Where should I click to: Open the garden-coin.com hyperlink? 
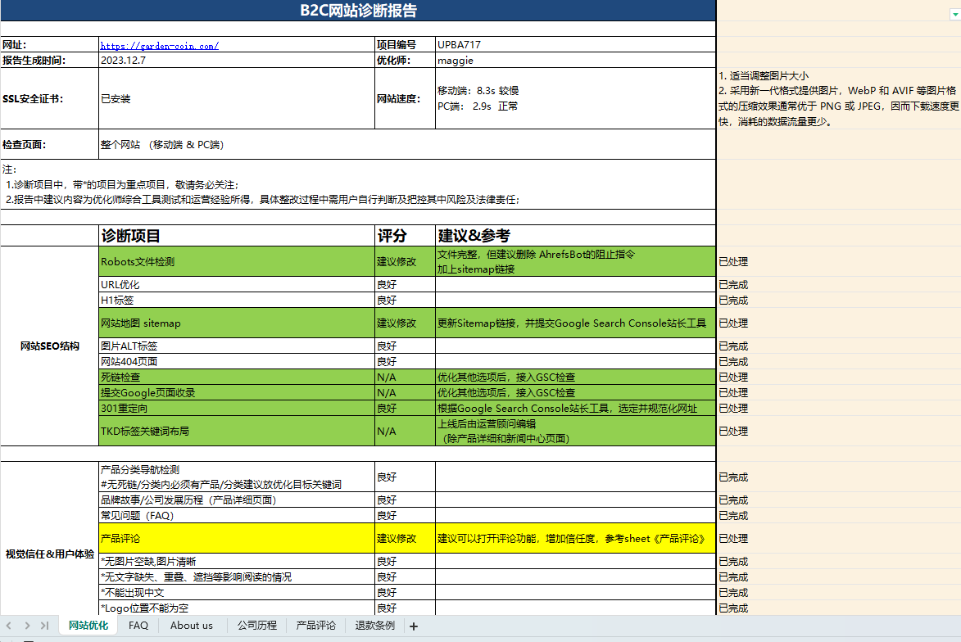point(160,45)
